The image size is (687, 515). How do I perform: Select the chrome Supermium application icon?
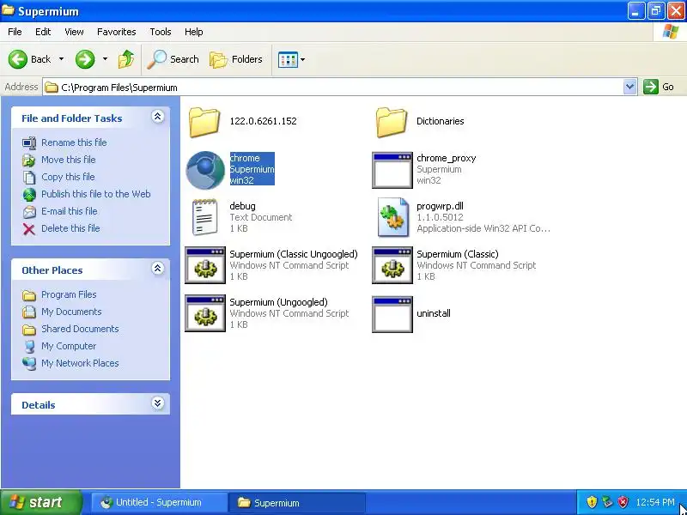pos(205,170)
